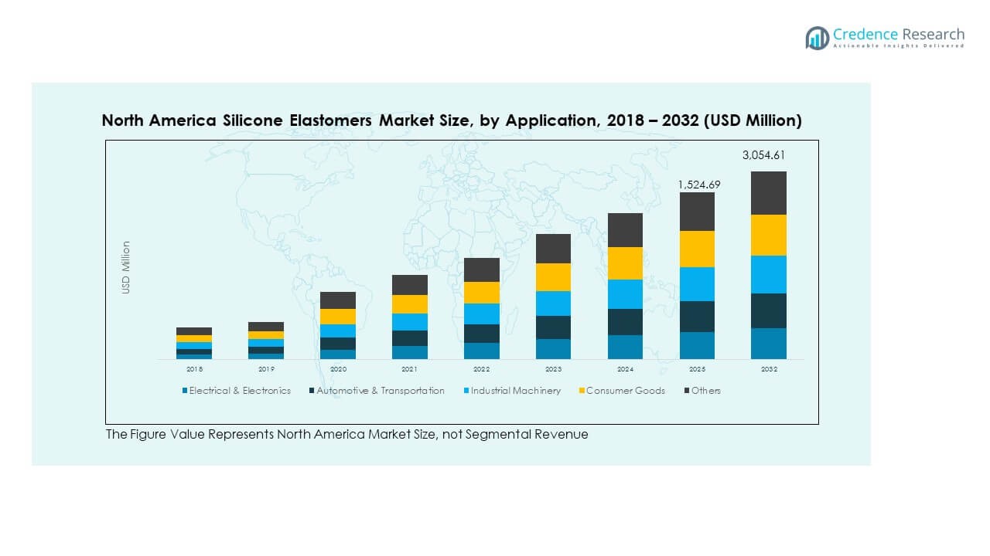Select the 2020 year label on the axis

coord(338,370)
